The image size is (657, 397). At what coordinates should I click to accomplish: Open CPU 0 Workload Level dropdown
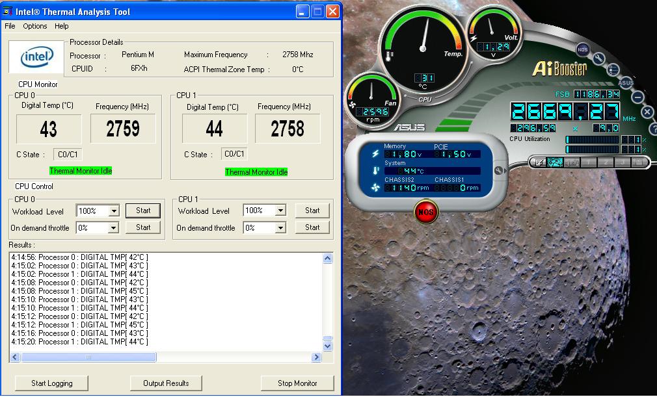(x=114, y=211)
